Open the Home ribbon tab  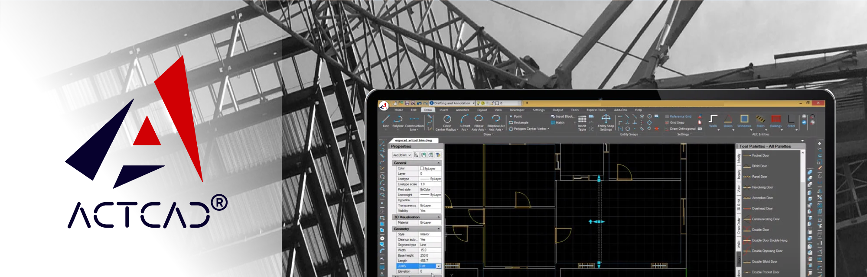(399, 110)
